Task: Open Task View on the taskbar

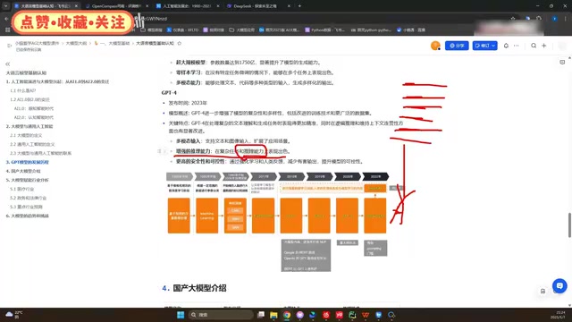Action: [x=260, y=315]
